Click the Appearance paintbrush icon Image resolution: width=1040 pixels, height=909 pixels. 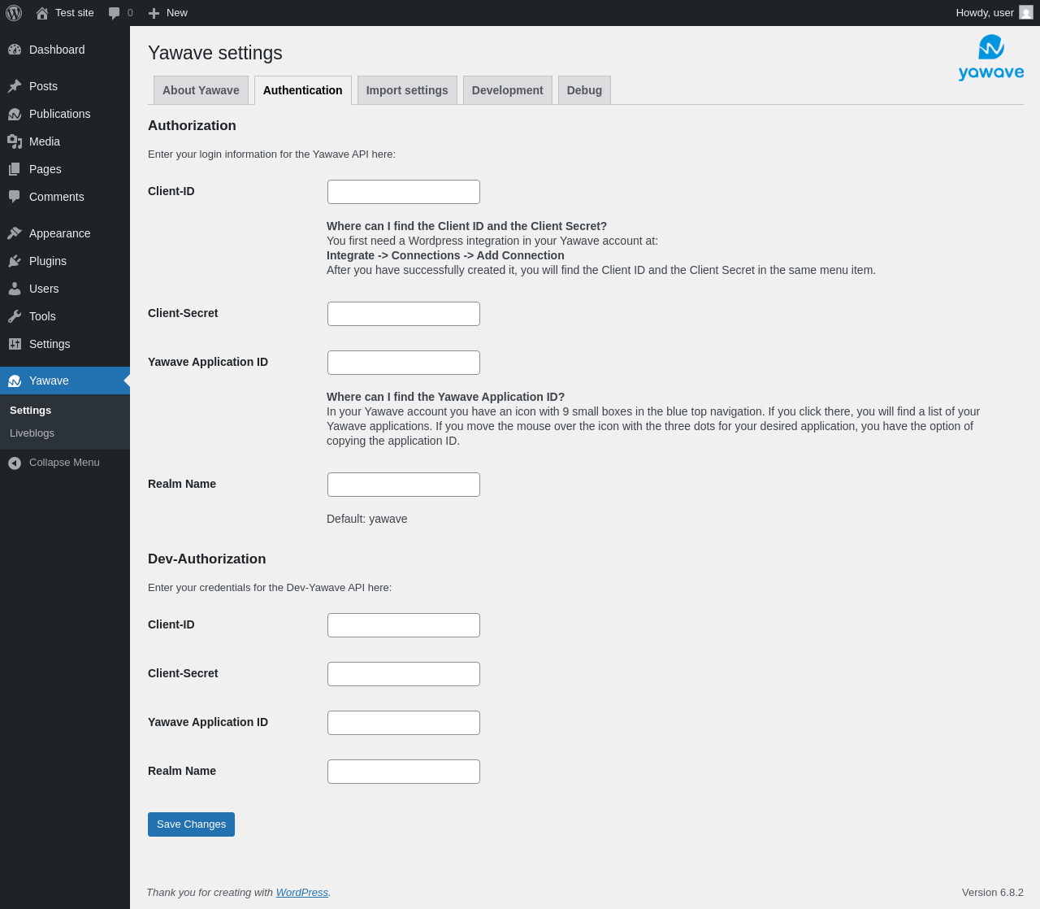[15, 233]
